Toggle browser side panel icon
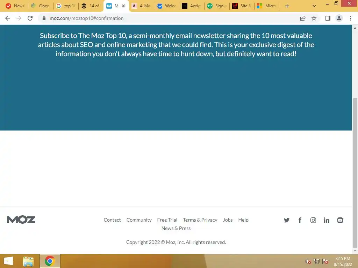 point(328,18)
